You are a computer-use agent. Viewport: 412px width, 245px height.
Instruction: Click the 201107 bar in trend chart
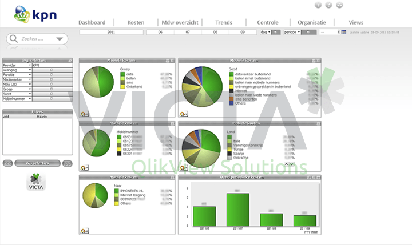[238, 210]
